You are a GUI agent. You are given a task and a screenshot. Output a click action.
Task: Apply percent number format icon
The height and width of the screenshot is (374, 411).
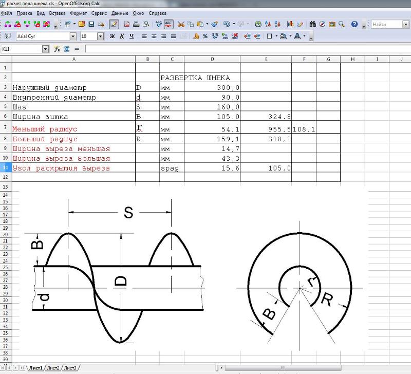point(205,36)
